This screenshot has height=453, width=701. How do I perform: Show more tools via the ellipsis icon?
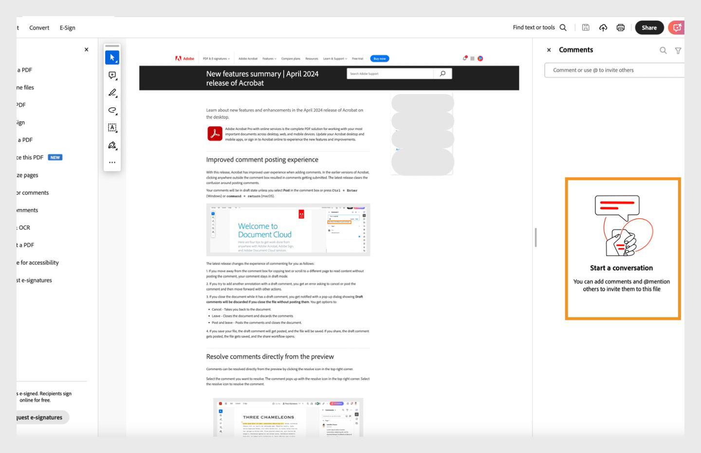coord(111,162)
